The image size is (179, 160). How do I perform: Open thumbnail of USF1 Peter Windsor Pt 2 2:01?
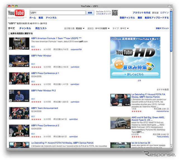coord(19,96)
